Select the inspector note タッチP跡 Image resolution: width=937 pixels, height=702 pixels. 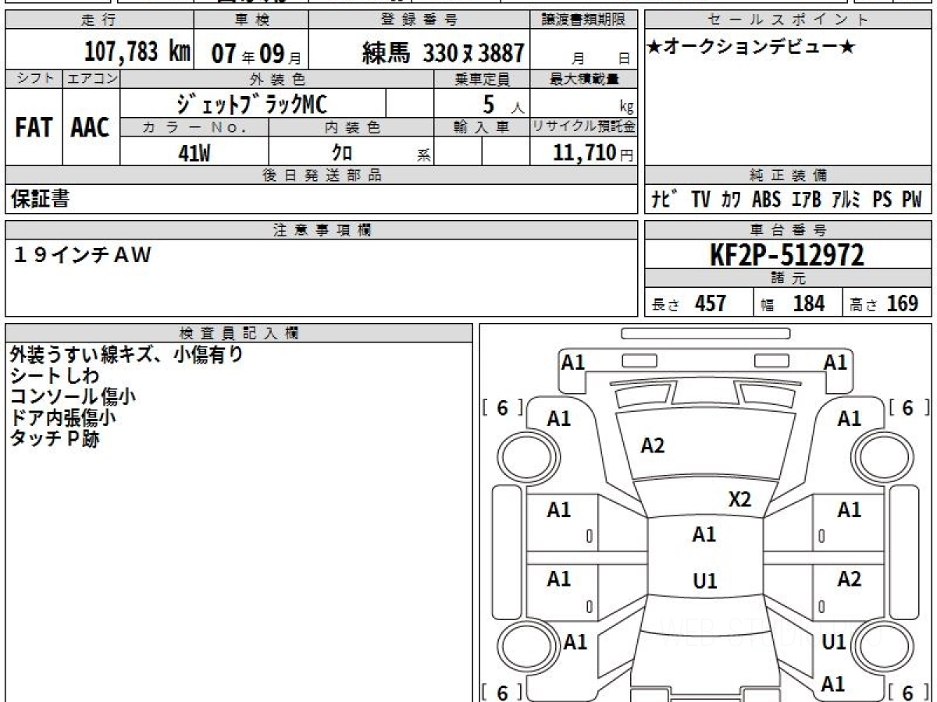click(x=55, y=438)
